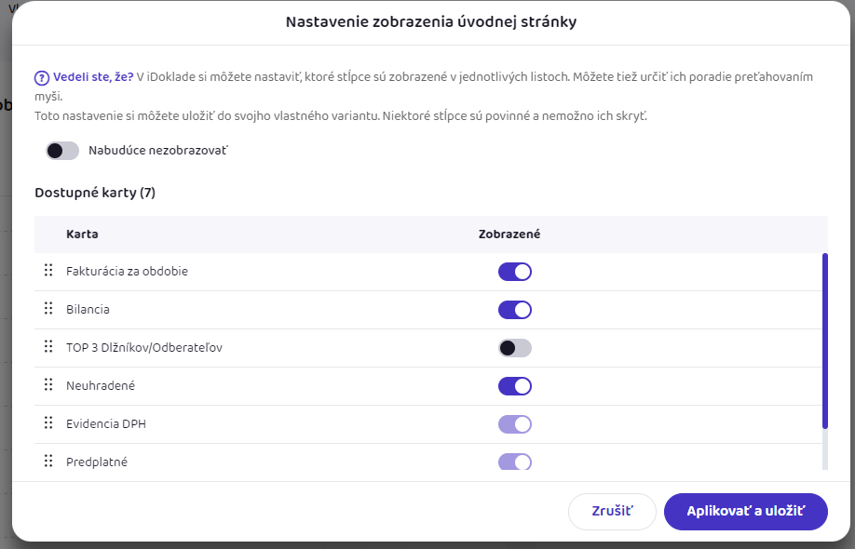Click the drag handle beside Predplatné
Image resolution: width=855 pixels, height=549 pixels.
pos(48,461)
